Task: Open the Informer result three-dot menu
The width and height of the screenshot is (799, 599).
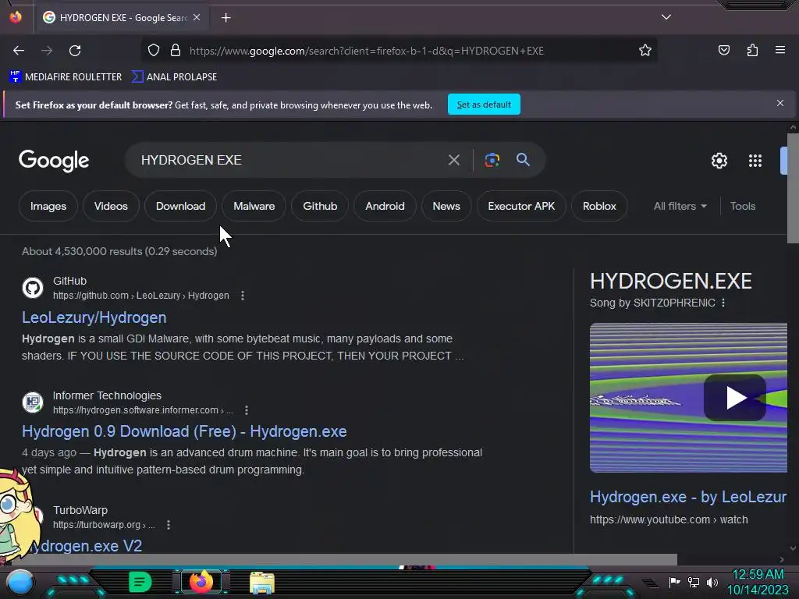Action: coord(247,410)
